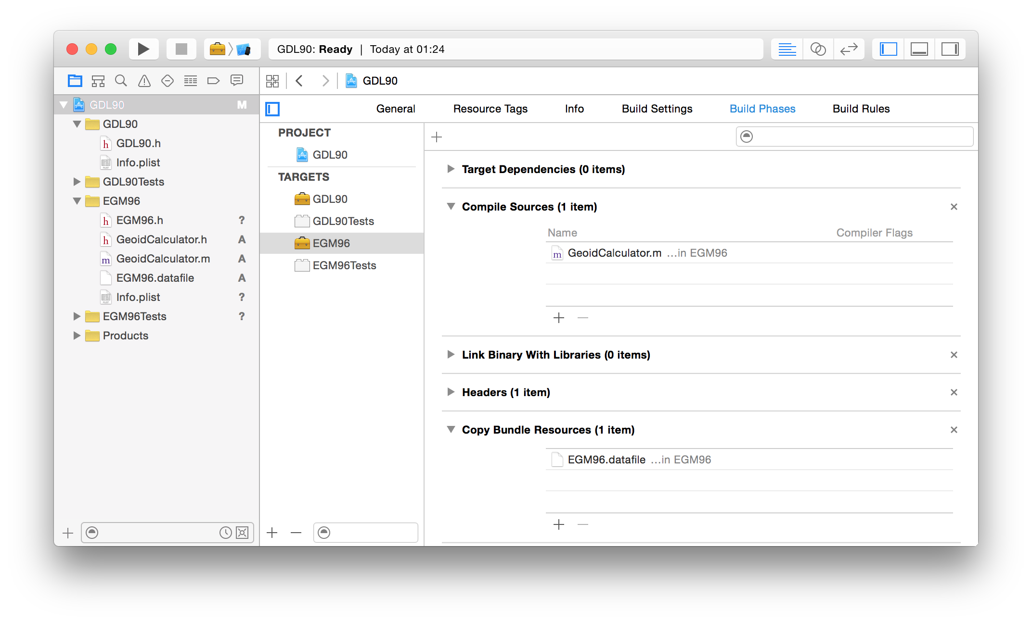Image resolution: width=1032 pixels, height=623 pixels.
Task: Switch to the Assistant editor
Action: click(818, 49)
